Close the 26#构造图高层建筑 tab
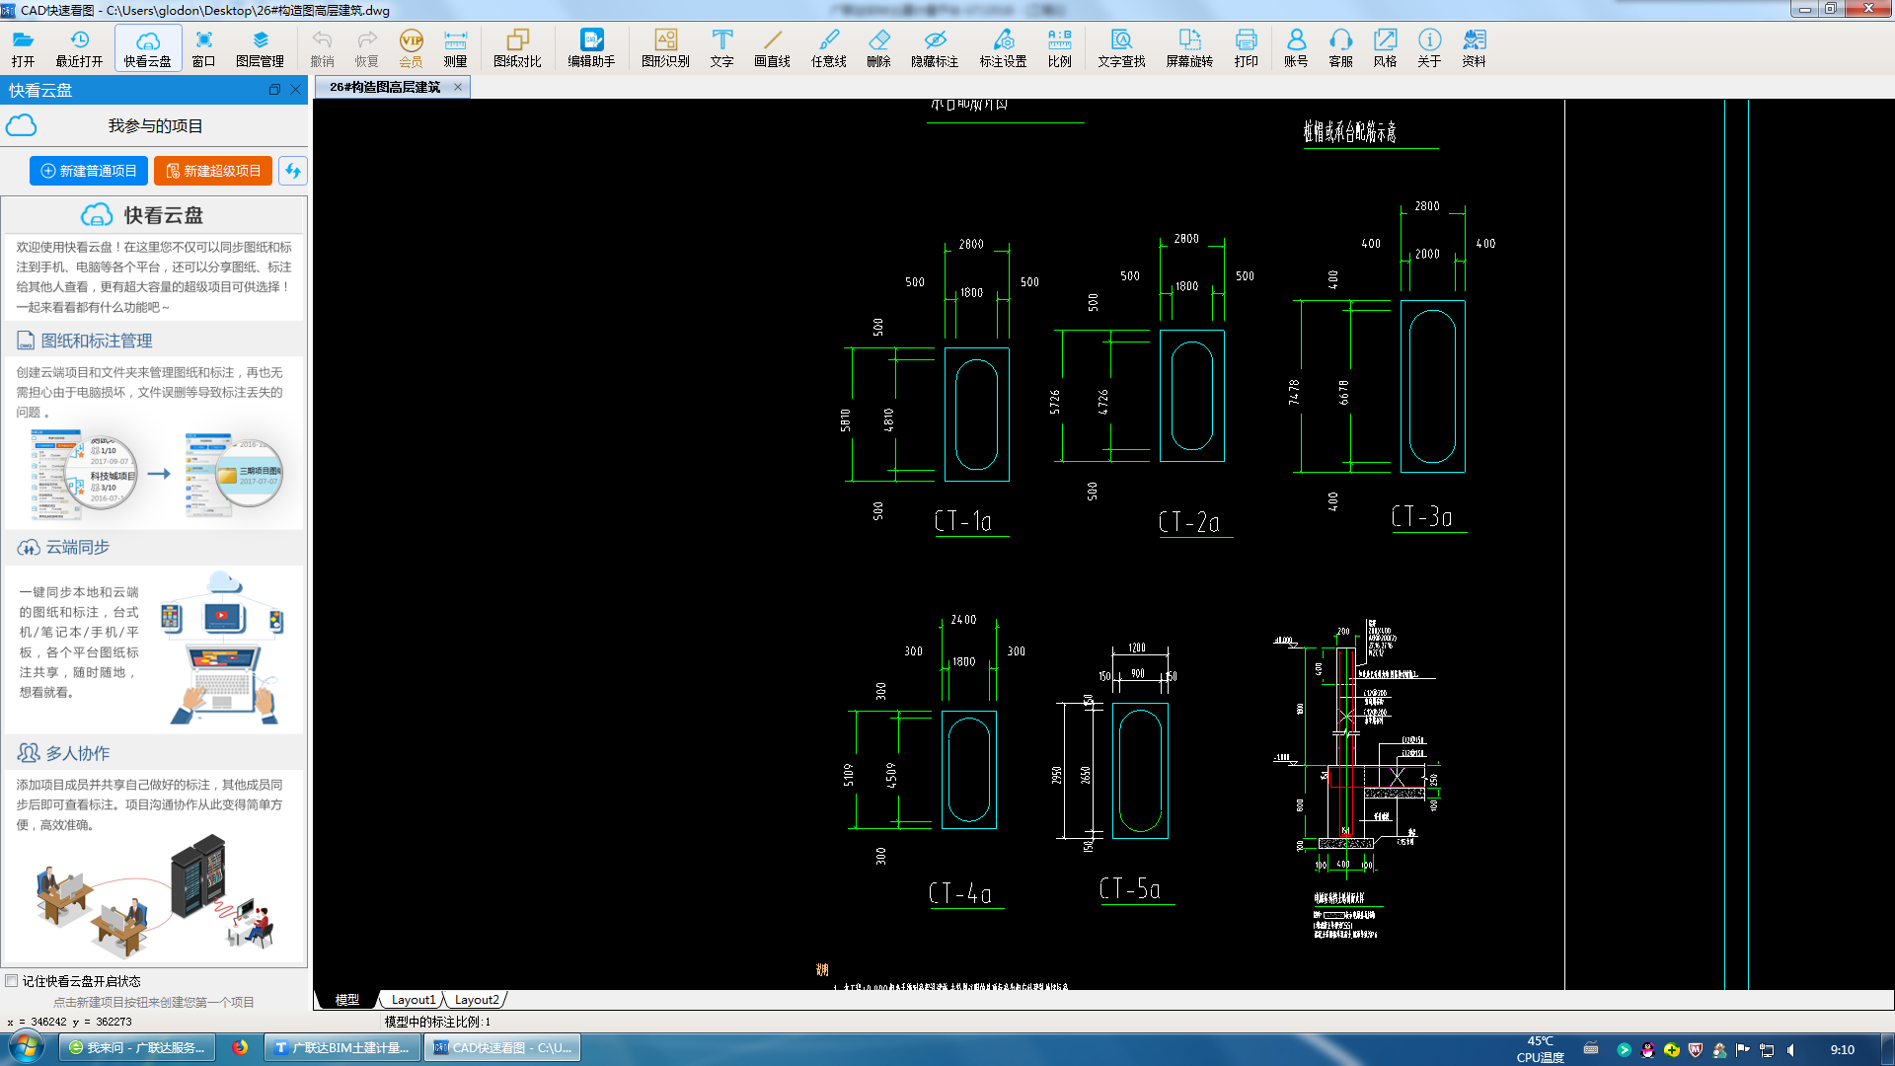This screenshot has height=1066, width=1895. [x=458, y=87]
